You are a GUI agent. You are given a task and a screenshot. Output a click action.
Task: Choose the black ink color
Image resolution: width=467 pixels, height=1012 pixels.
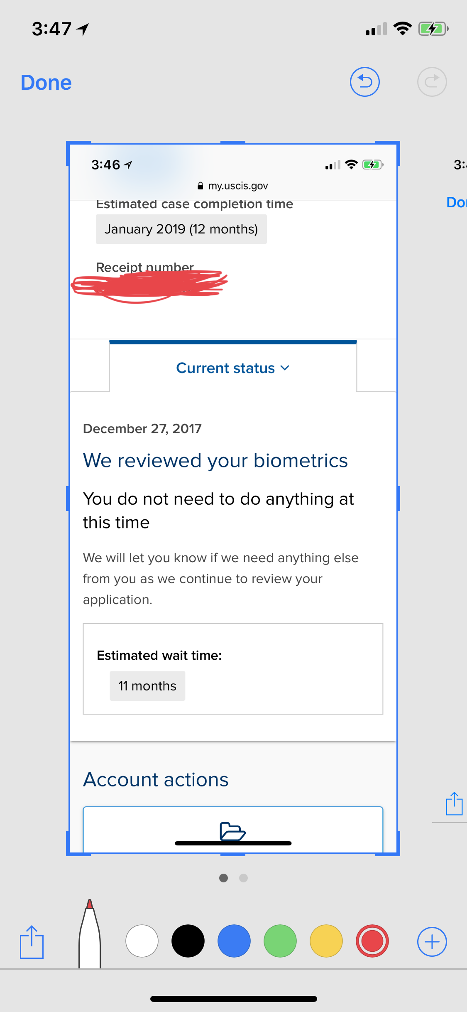pyautogui.click(x=188, y=941)
